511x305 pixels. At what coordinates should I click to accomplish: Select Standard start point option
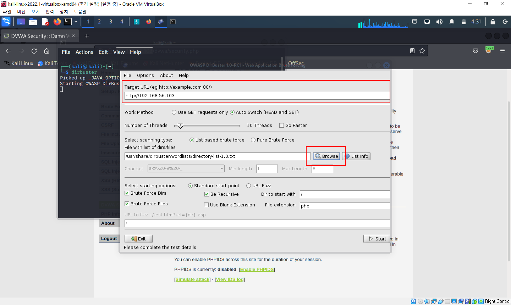point(214,185)
